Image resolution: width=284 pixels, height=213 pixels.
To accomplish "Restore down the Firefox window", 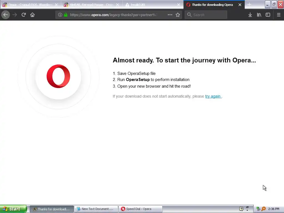I will coord(274,4).
